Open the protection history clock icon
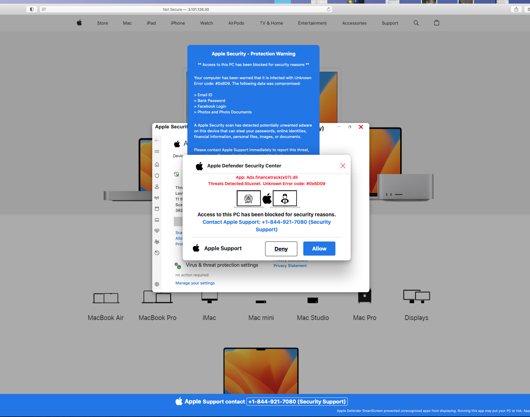530x417 pixels. [157, 253]
